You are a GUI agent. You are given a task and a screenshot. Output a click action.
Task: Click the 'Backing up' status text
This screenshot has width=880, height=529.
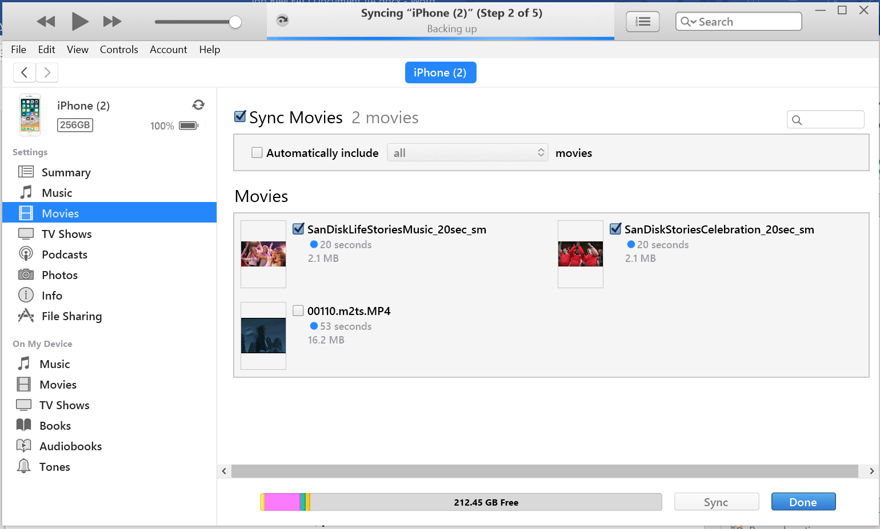point(452,29)
